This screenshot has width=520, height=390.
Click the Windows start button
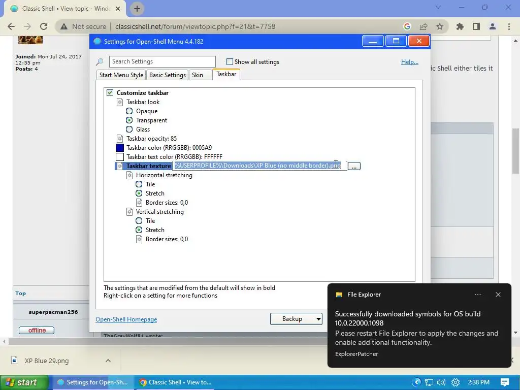coord(24,382)
